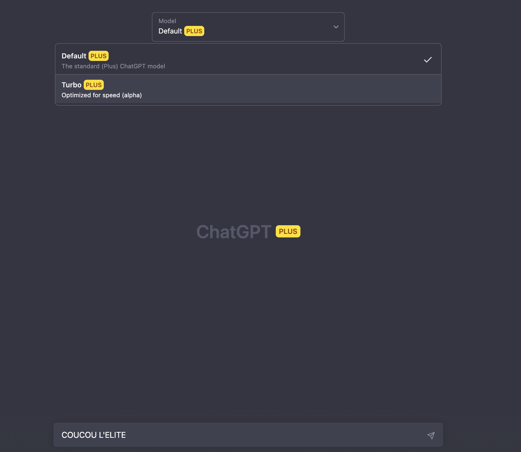The width and height of the screenshot is (521, 452).
Task: Click the "Model" label above the selected value
Action: click(167, 21)
